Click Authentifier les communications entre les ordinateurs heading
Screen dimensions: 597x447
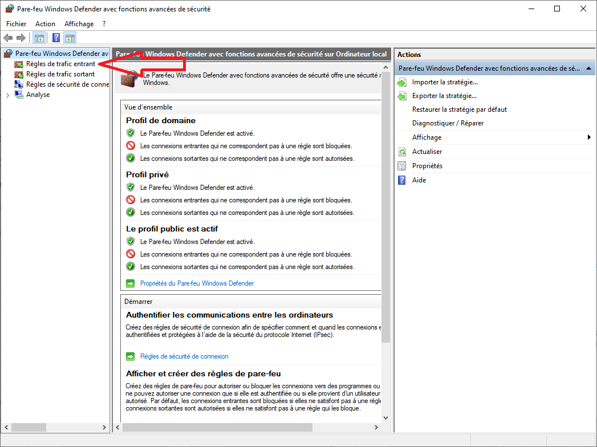click(x=230, y=315)
